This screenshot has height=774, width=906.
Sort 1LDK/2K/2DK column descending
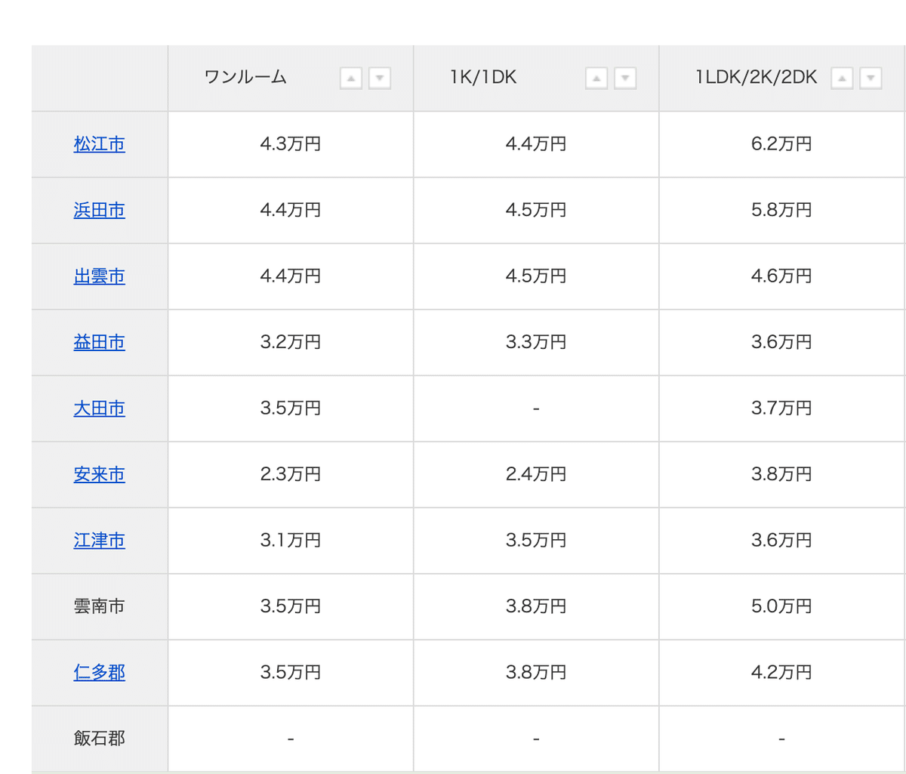871,79
